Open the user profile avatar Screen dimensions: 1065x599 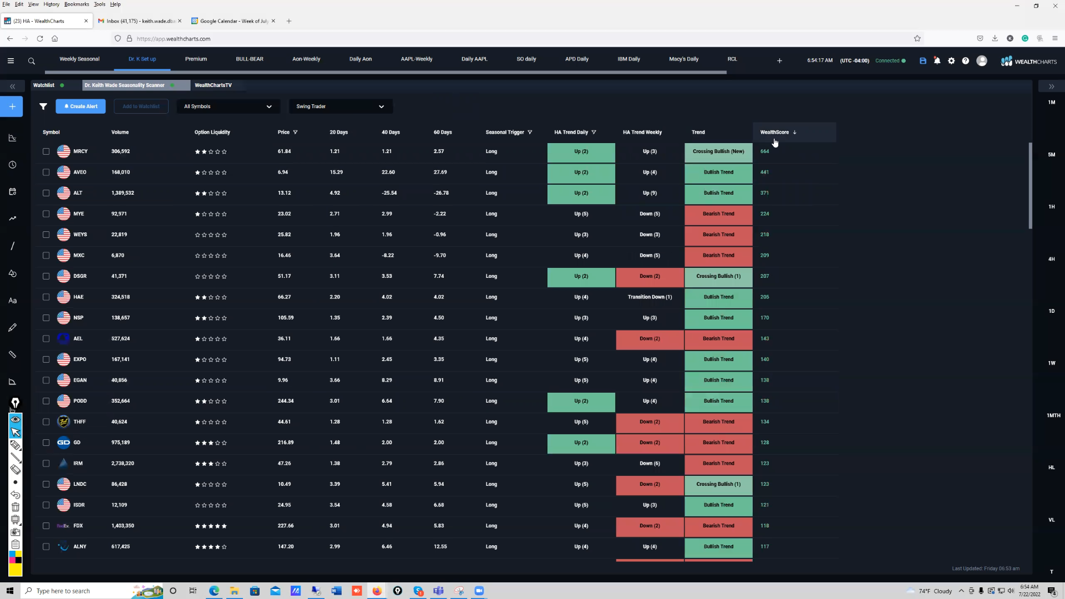click(982, 61)
